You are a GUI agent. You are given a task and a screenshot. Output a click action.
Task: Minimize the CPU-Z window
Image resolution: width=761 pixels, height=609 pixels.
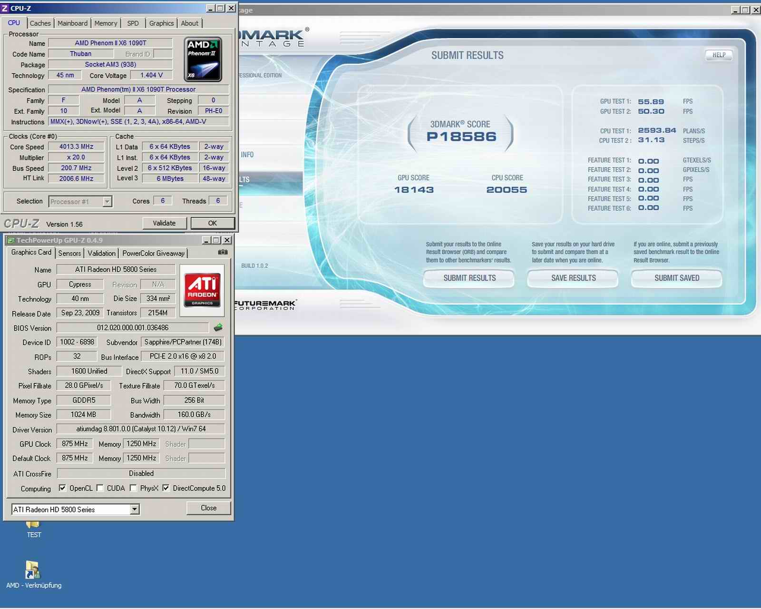(x=211, y=8)
